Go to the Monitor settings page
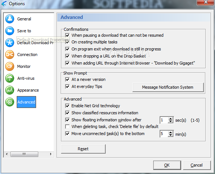215x174 pixels. tap(24, 66)
